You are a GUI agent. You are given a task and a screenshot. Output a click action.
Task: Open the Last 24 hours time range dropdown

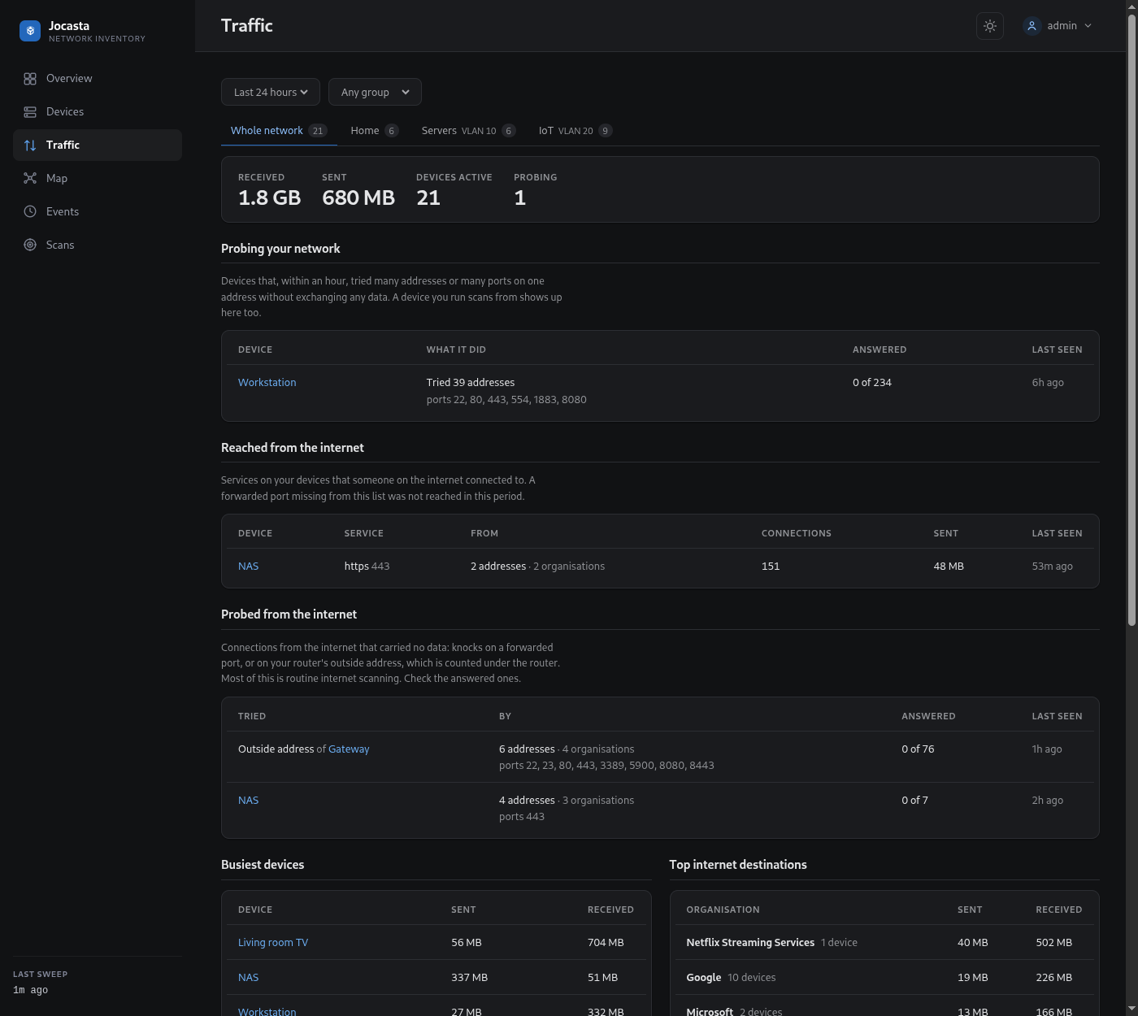(x=271, y=93)
